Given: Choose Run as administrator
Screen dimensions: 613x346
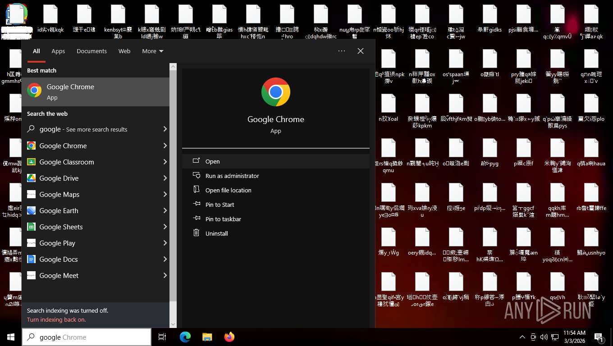Looking at the screenshot, I should [x=276, y=176].
